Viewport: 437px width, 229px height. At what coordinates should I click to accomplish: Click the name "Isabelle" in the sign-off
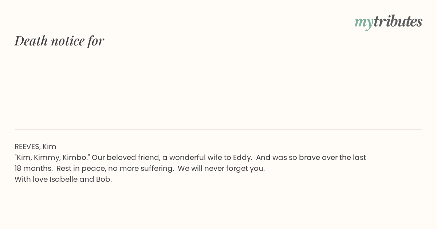tap(63, 179)
